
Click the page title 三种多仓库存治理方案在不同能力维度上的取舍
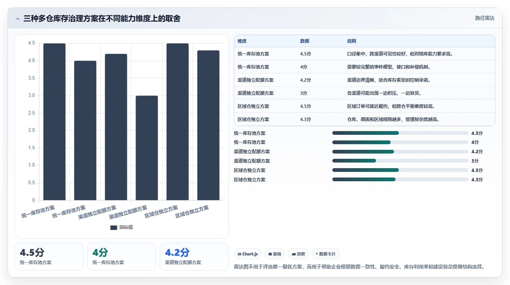(102, 18)
